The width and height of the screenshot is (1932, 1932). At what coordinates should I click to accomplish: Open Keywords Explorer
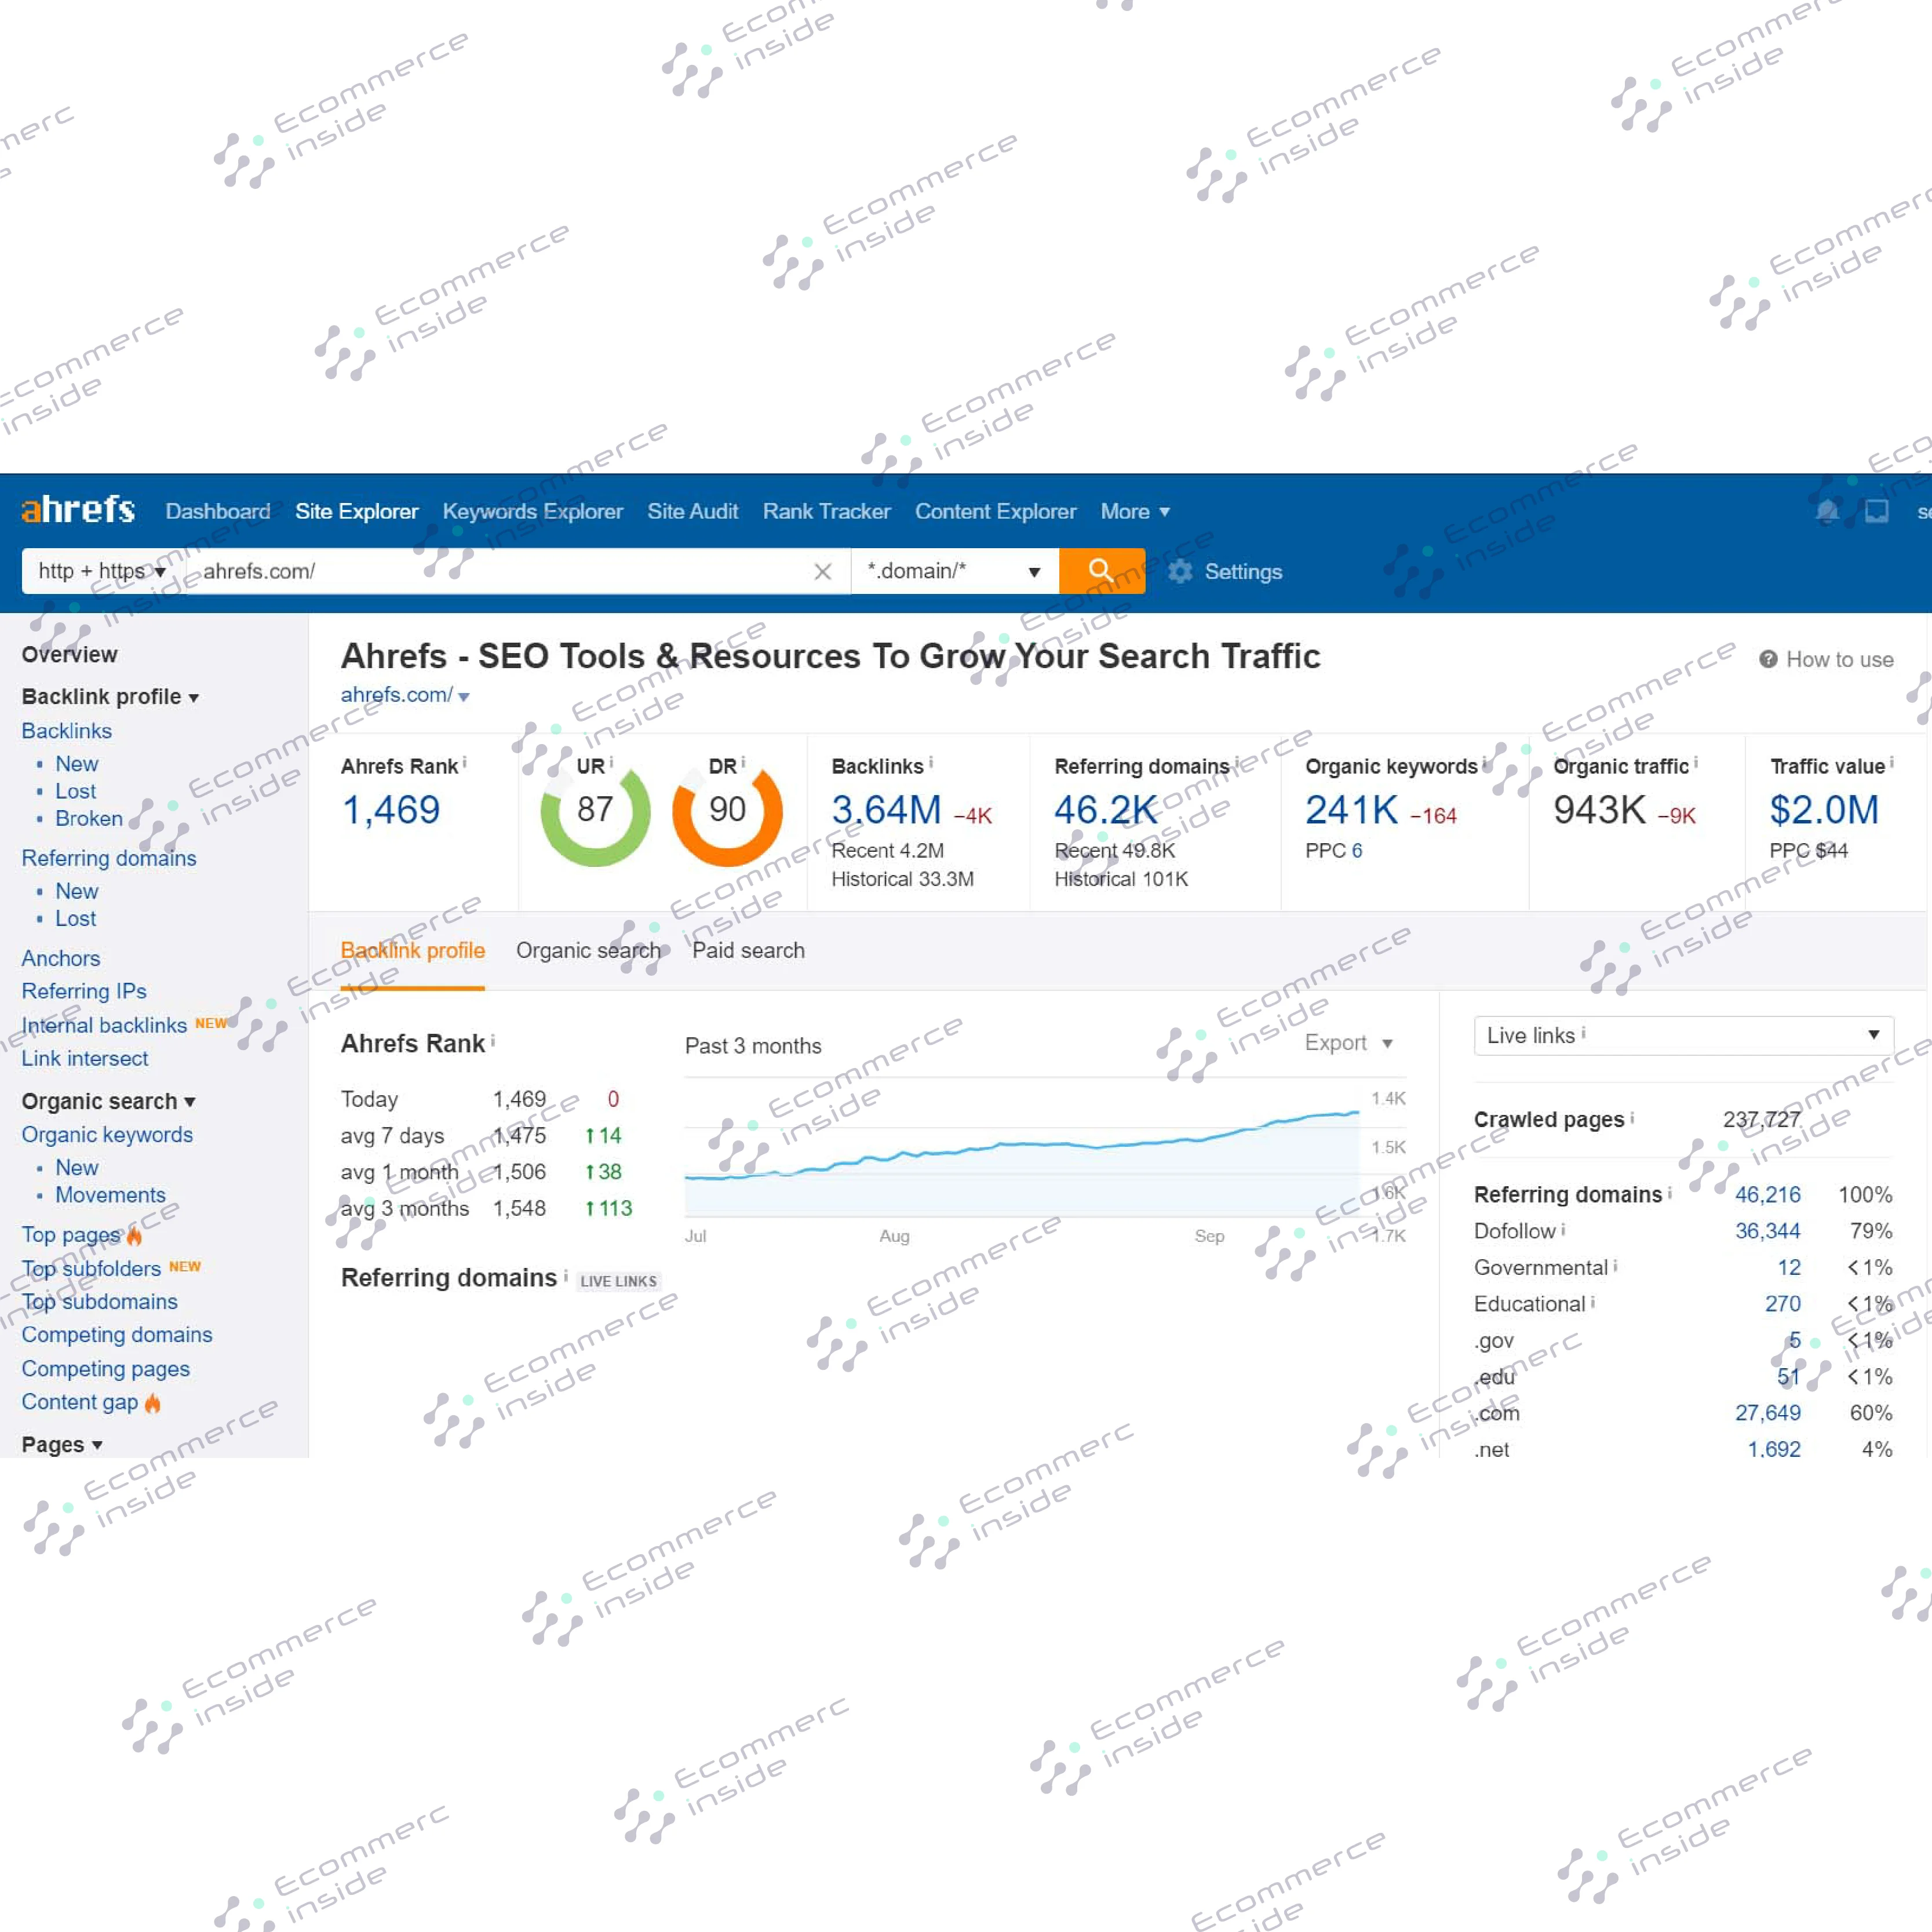tap(532, 511)
